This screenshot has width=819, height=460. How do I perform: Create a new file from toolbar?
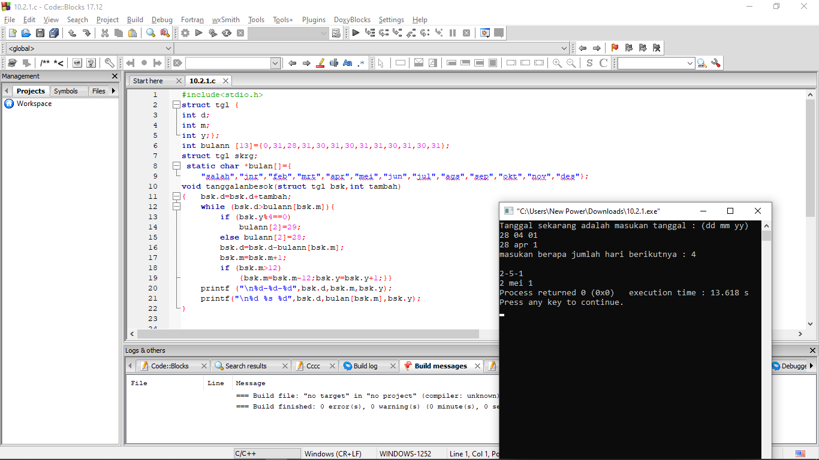click(13, 33)
